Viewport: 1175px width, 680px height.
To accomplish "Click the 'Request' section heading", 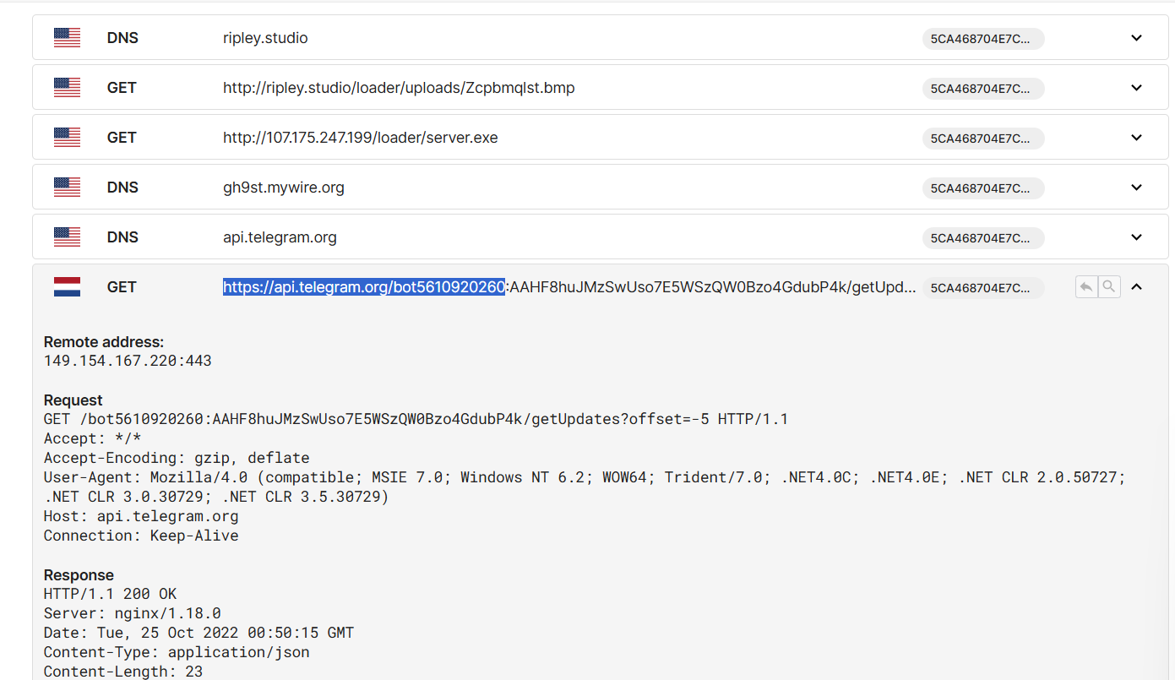I will [73, 400].
